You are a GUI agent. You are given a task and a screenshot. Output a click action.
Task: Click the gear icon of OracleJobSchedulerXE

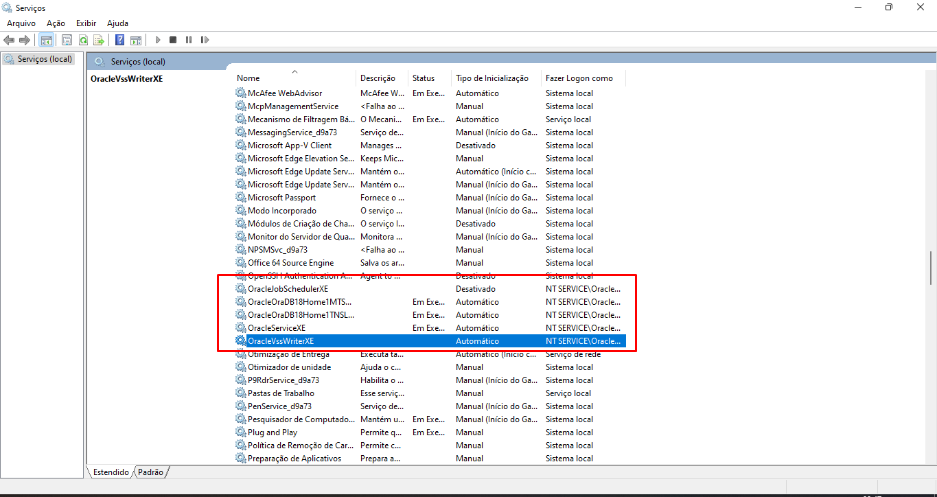240,289
